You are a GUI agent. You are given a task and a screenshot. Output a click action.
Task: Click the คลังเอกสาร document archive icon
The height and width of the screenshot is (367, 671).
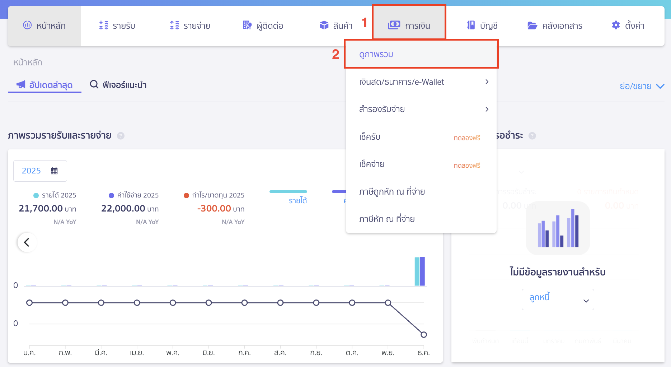coord(532,25)
